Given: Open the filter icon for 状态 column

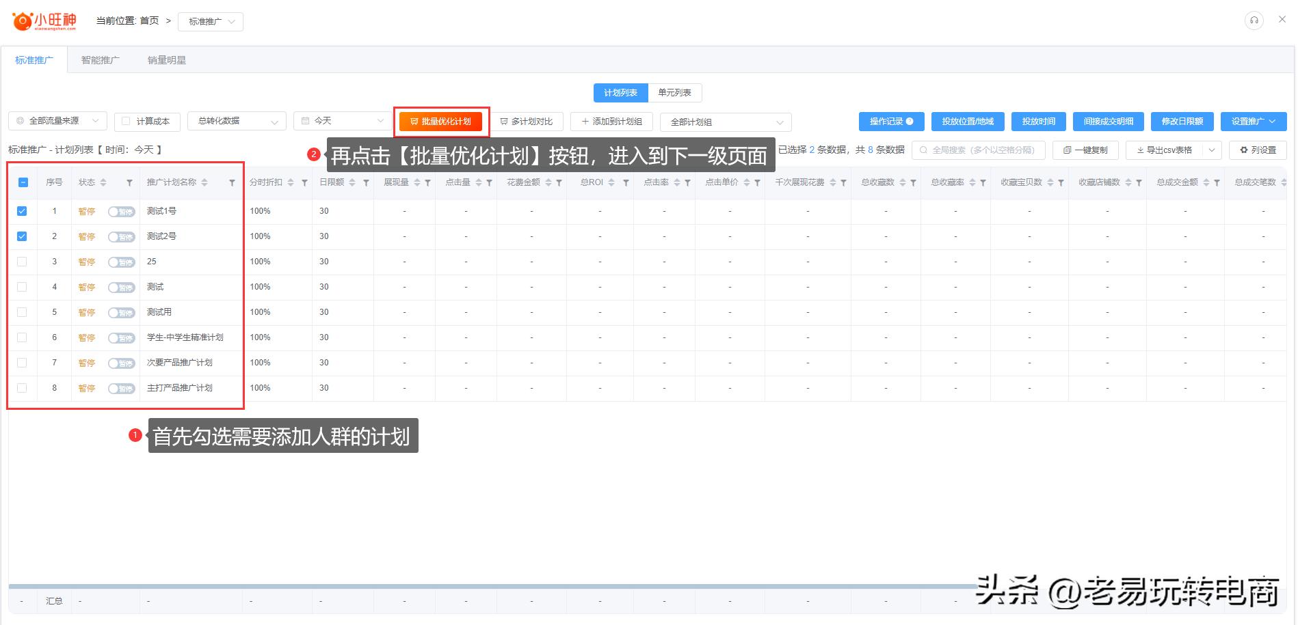Looking at the screenshot, I should pyautogui.click(x=129, y=183).
